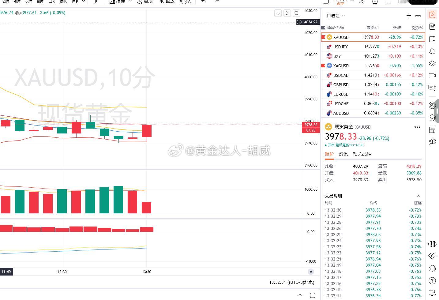
Task: Toggle the chart sync refresh button
Action: point(296,13)
